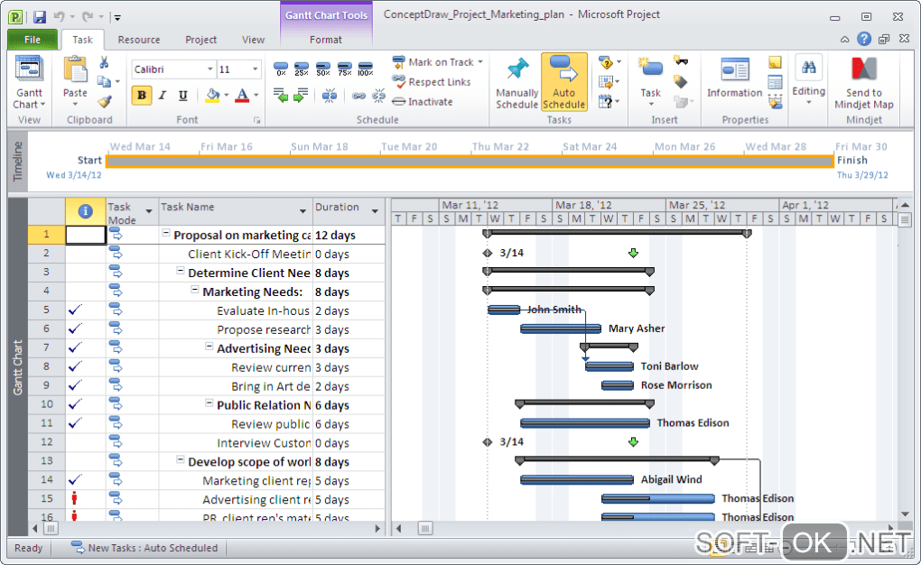Viewport: 921px width, 565px height.
Task: Click the Cut scissors icon
Action: tap(104, 62)
